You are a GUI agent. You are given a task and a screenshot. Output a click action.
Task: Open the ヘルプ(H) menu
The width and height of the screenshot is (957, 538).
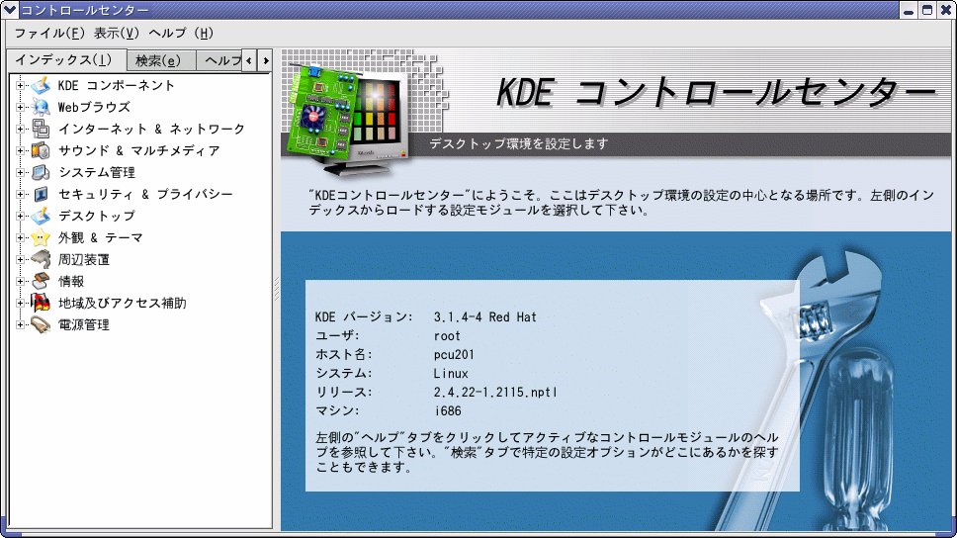coord(181,33)
